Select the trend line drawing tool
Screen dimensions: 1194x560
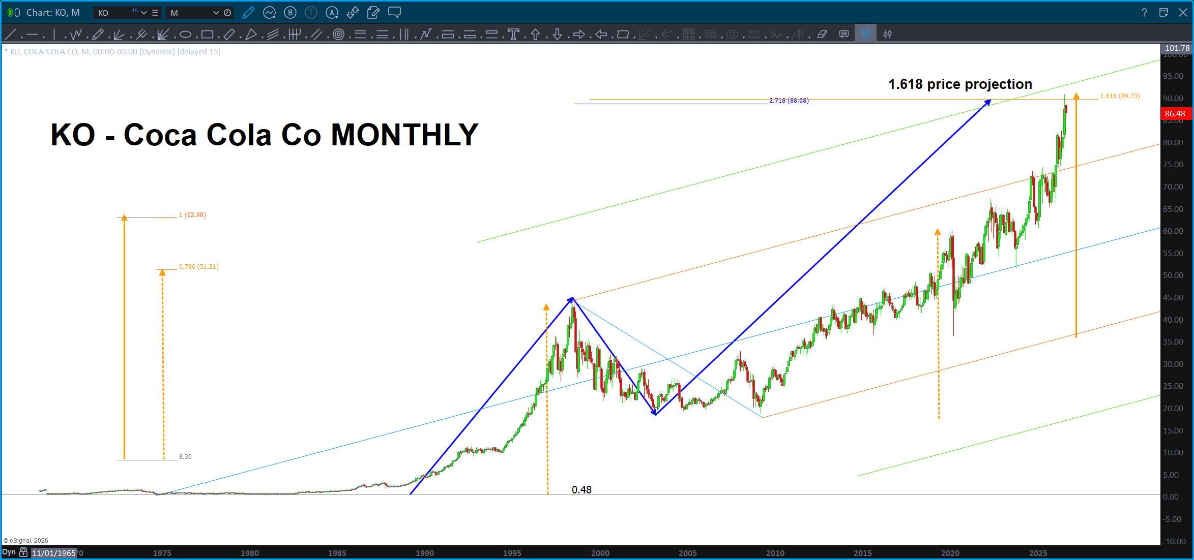[x=10, y=35]
